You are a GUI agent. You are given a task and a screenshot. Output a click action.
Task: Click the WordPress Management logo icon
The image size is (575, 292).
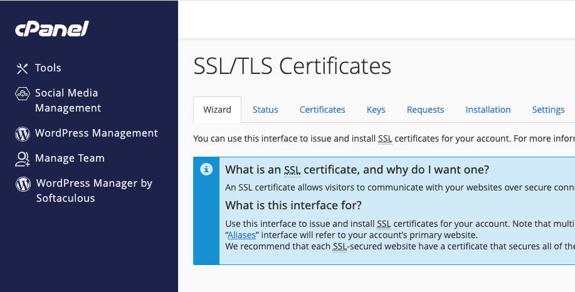pyautogui.click(x=23, y=133)
